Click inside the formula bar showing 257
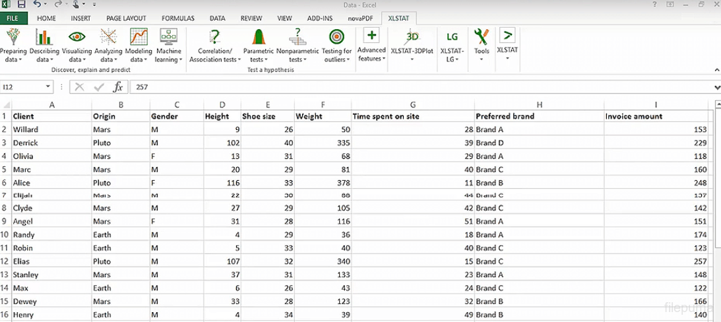 396,86
